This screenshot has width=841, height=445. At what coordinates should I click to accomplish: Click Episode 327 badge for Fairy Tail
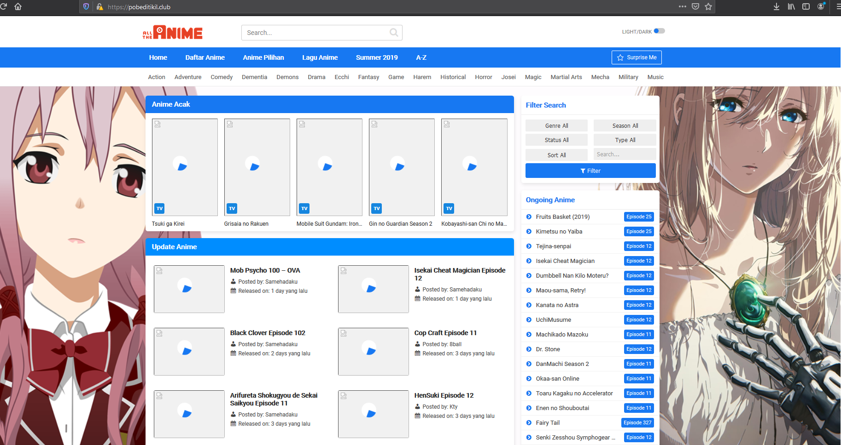point(637,423)
